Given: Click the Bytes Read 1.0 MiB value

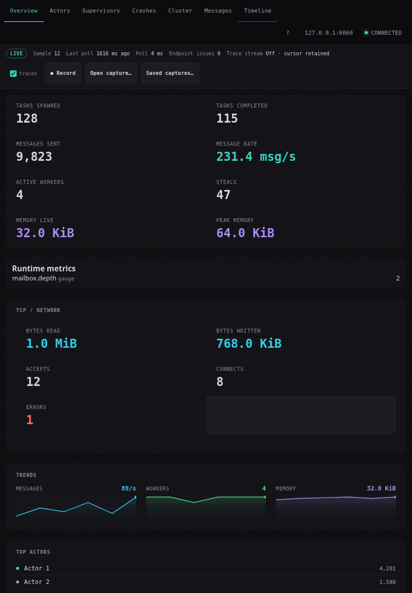Looking at the screenshot, I should (x=51, y=343).
